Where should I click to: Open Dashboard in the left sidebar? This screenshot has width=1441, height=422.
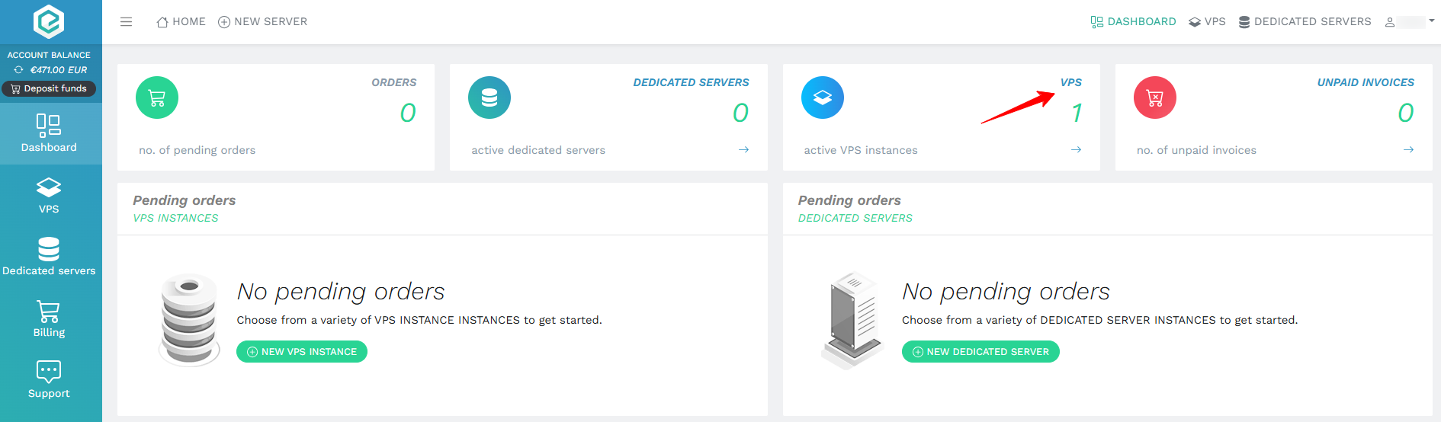click(49, 133)
